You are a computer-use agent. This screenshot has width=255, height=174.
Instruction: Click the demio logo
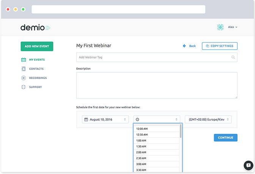(35, 27)
